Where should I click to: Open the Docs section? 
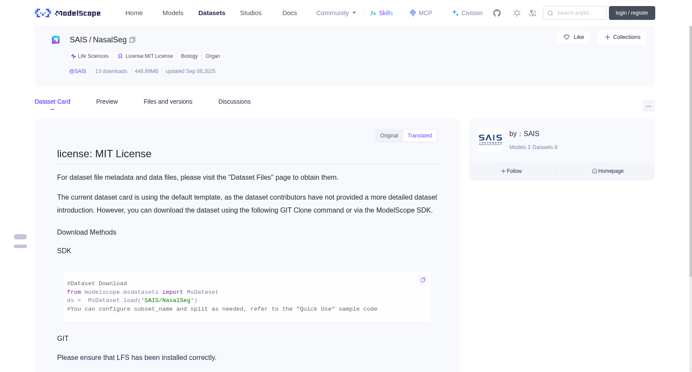point(290,13)
